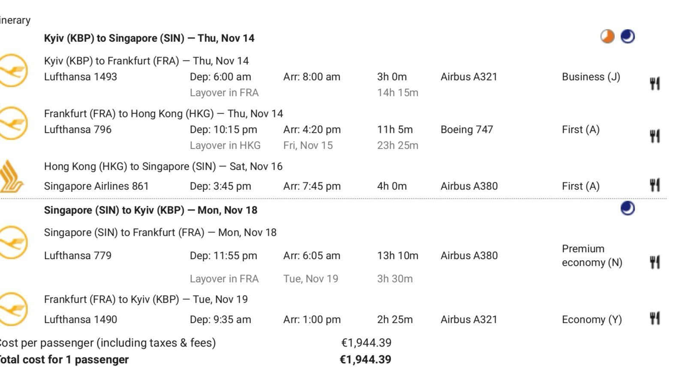Click the Lufthansa logo beside flight 1490

[13, 309]
